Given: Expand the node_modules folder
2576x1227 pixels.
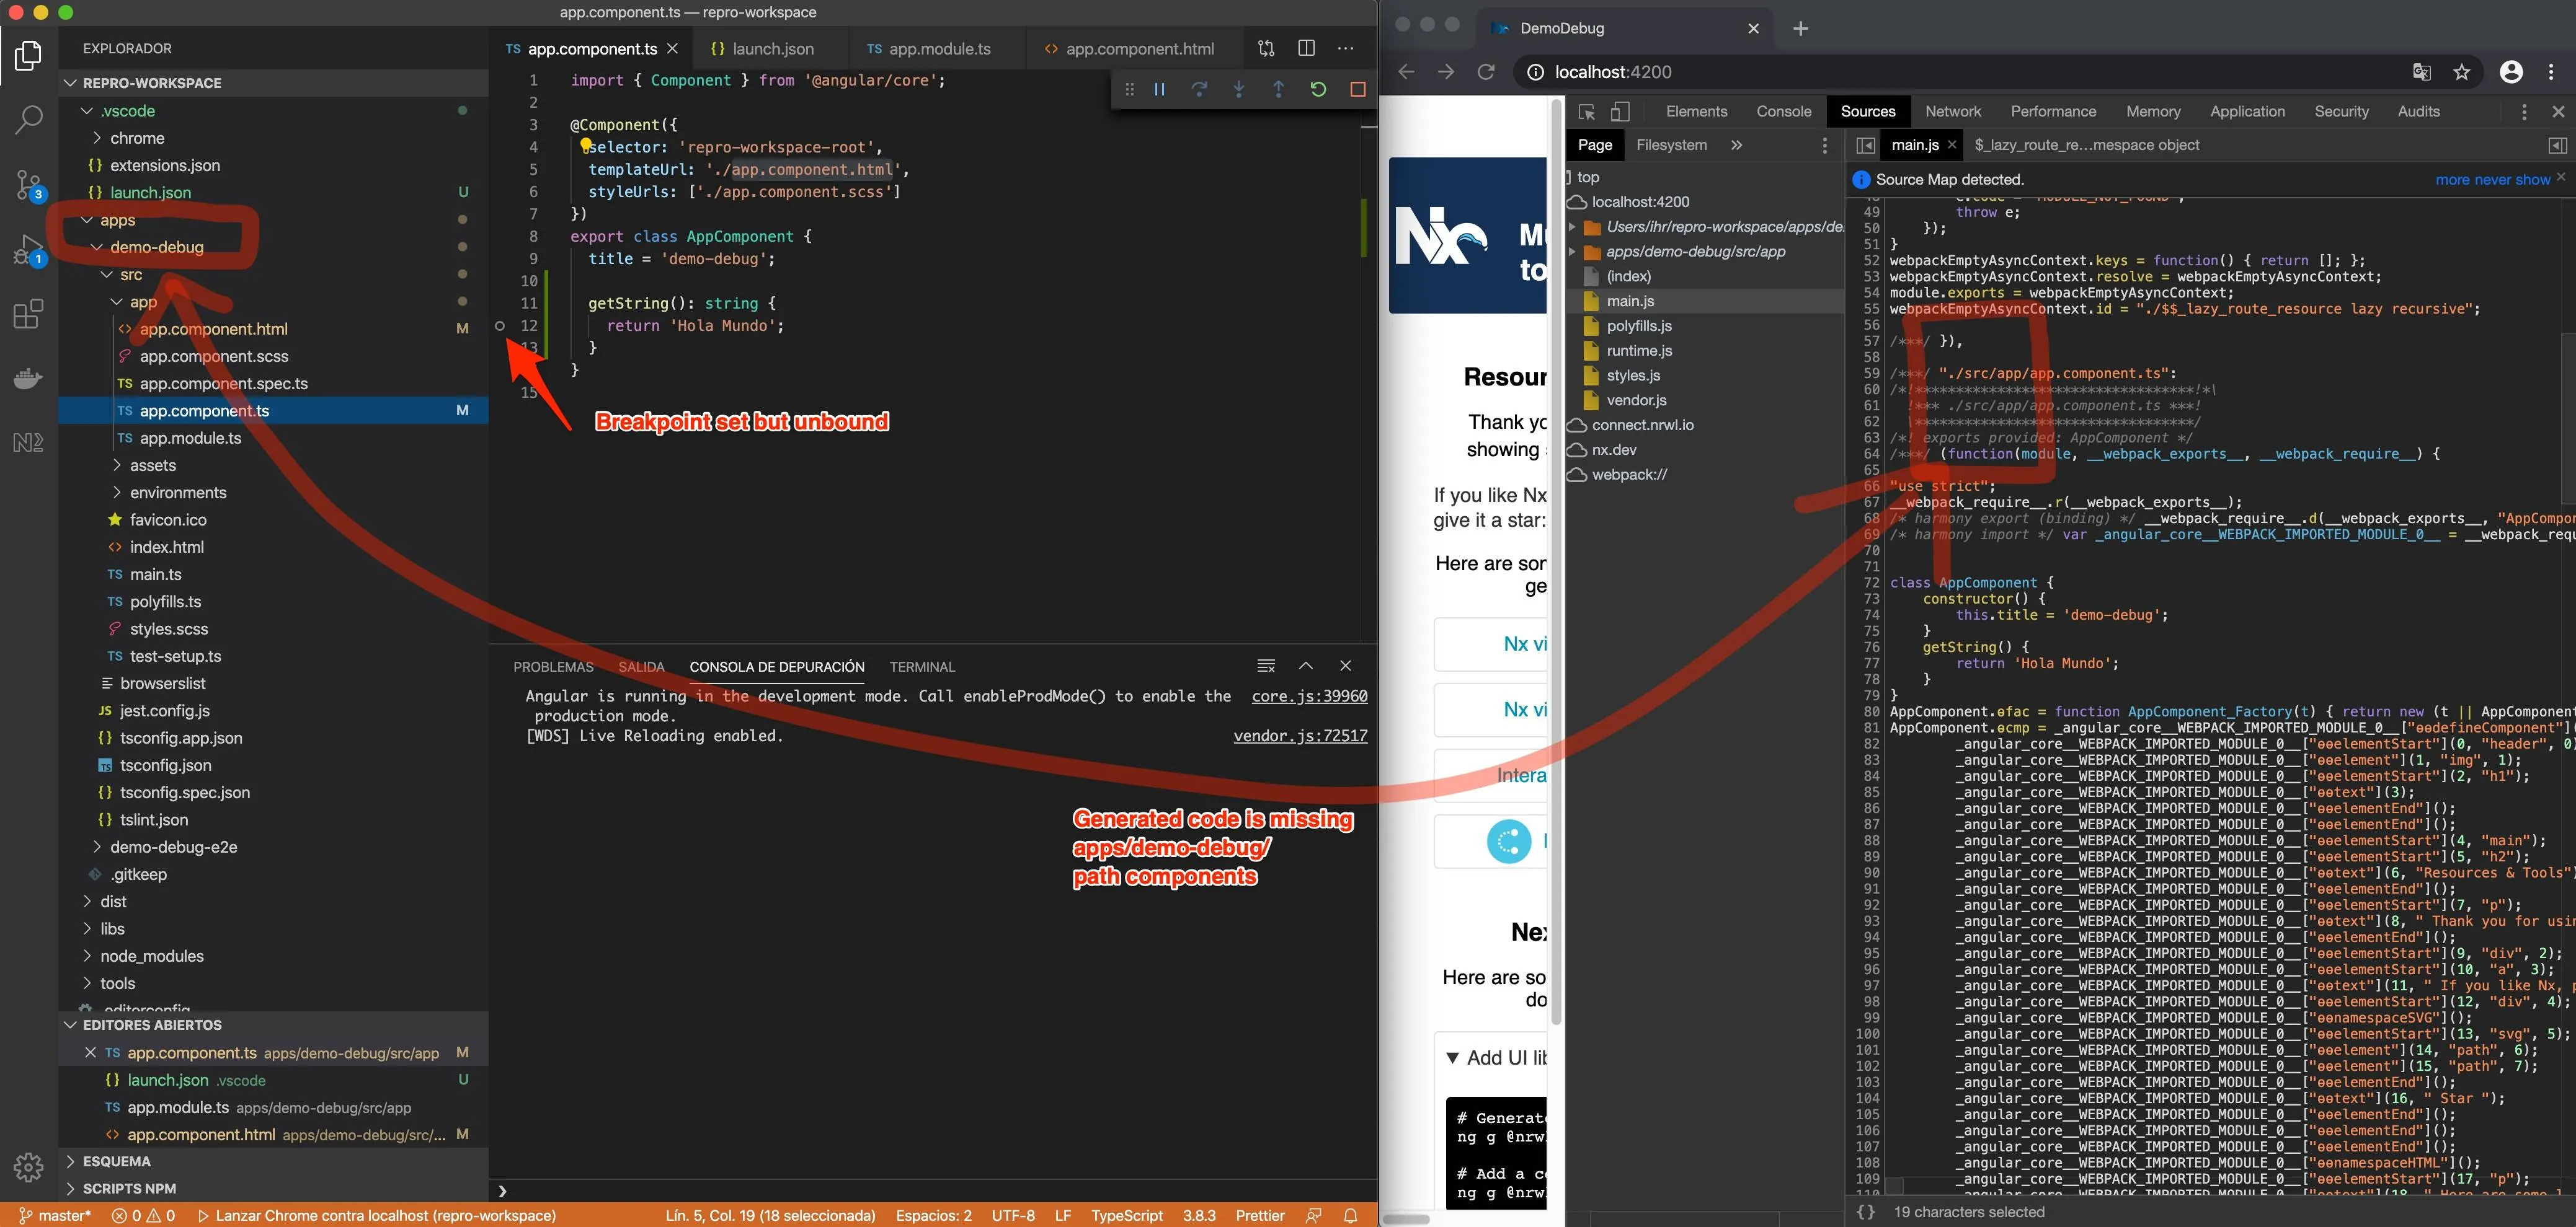Looking at the screenshot, I should point(152,956).
